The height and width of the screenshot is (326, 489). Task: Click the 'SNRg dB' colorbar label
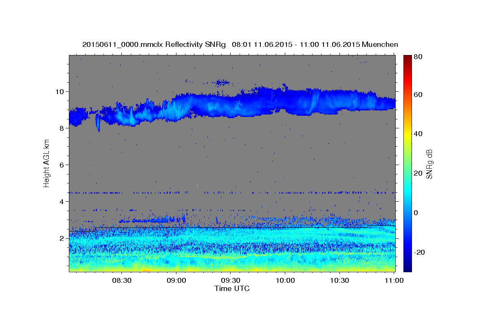click(429, 164)
